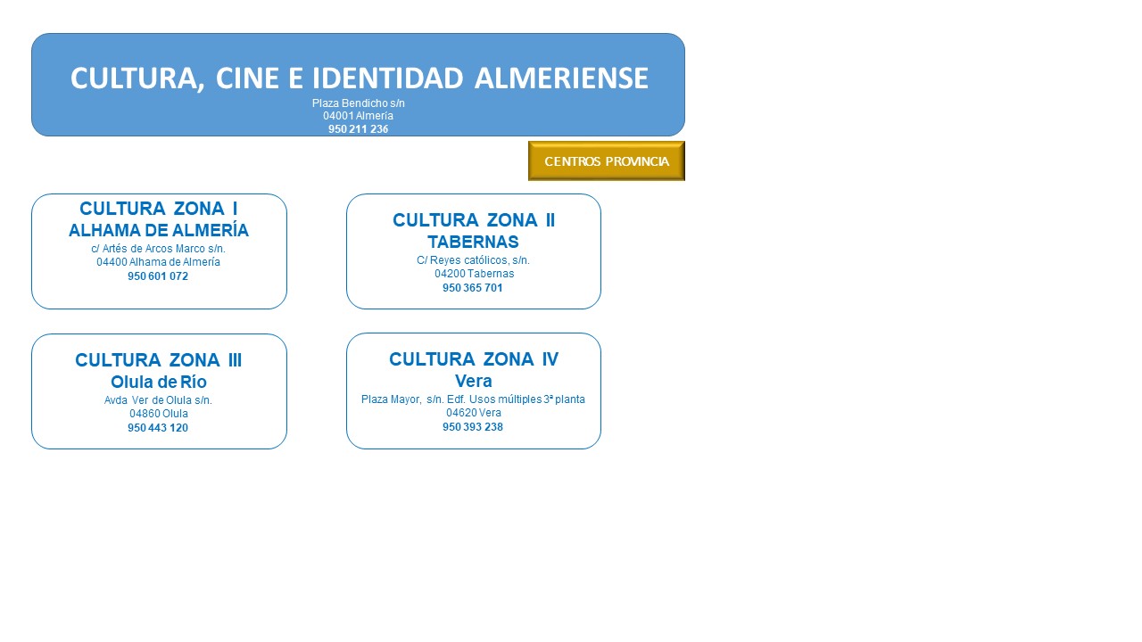
Task: Click phone number 950 365 701
Action: pos(473,288)
